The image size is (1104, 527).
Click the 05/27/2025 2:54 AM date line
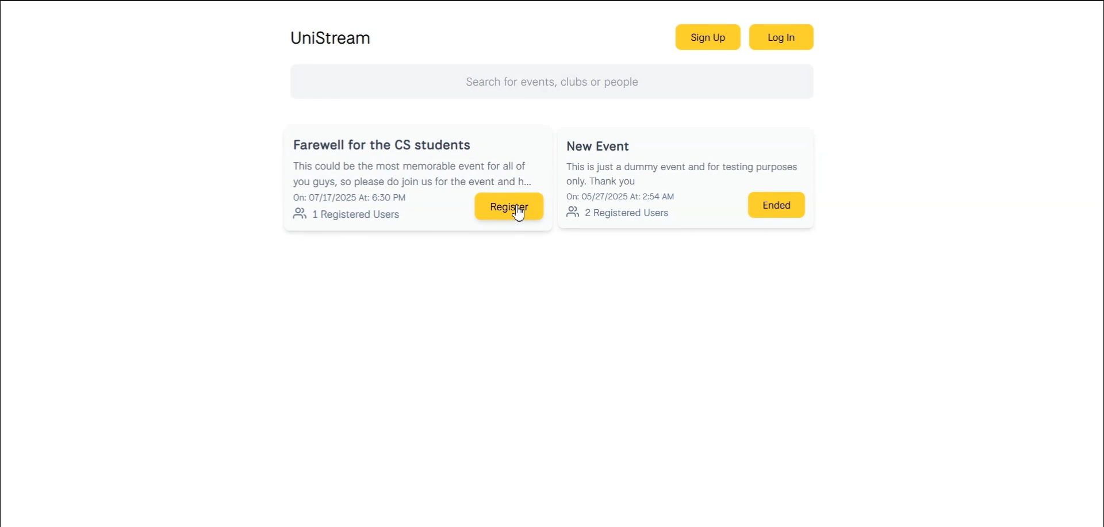point(620,197)
